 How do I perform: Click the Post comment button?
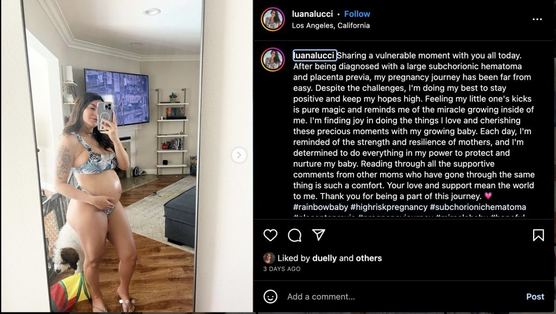click(535, 297)
